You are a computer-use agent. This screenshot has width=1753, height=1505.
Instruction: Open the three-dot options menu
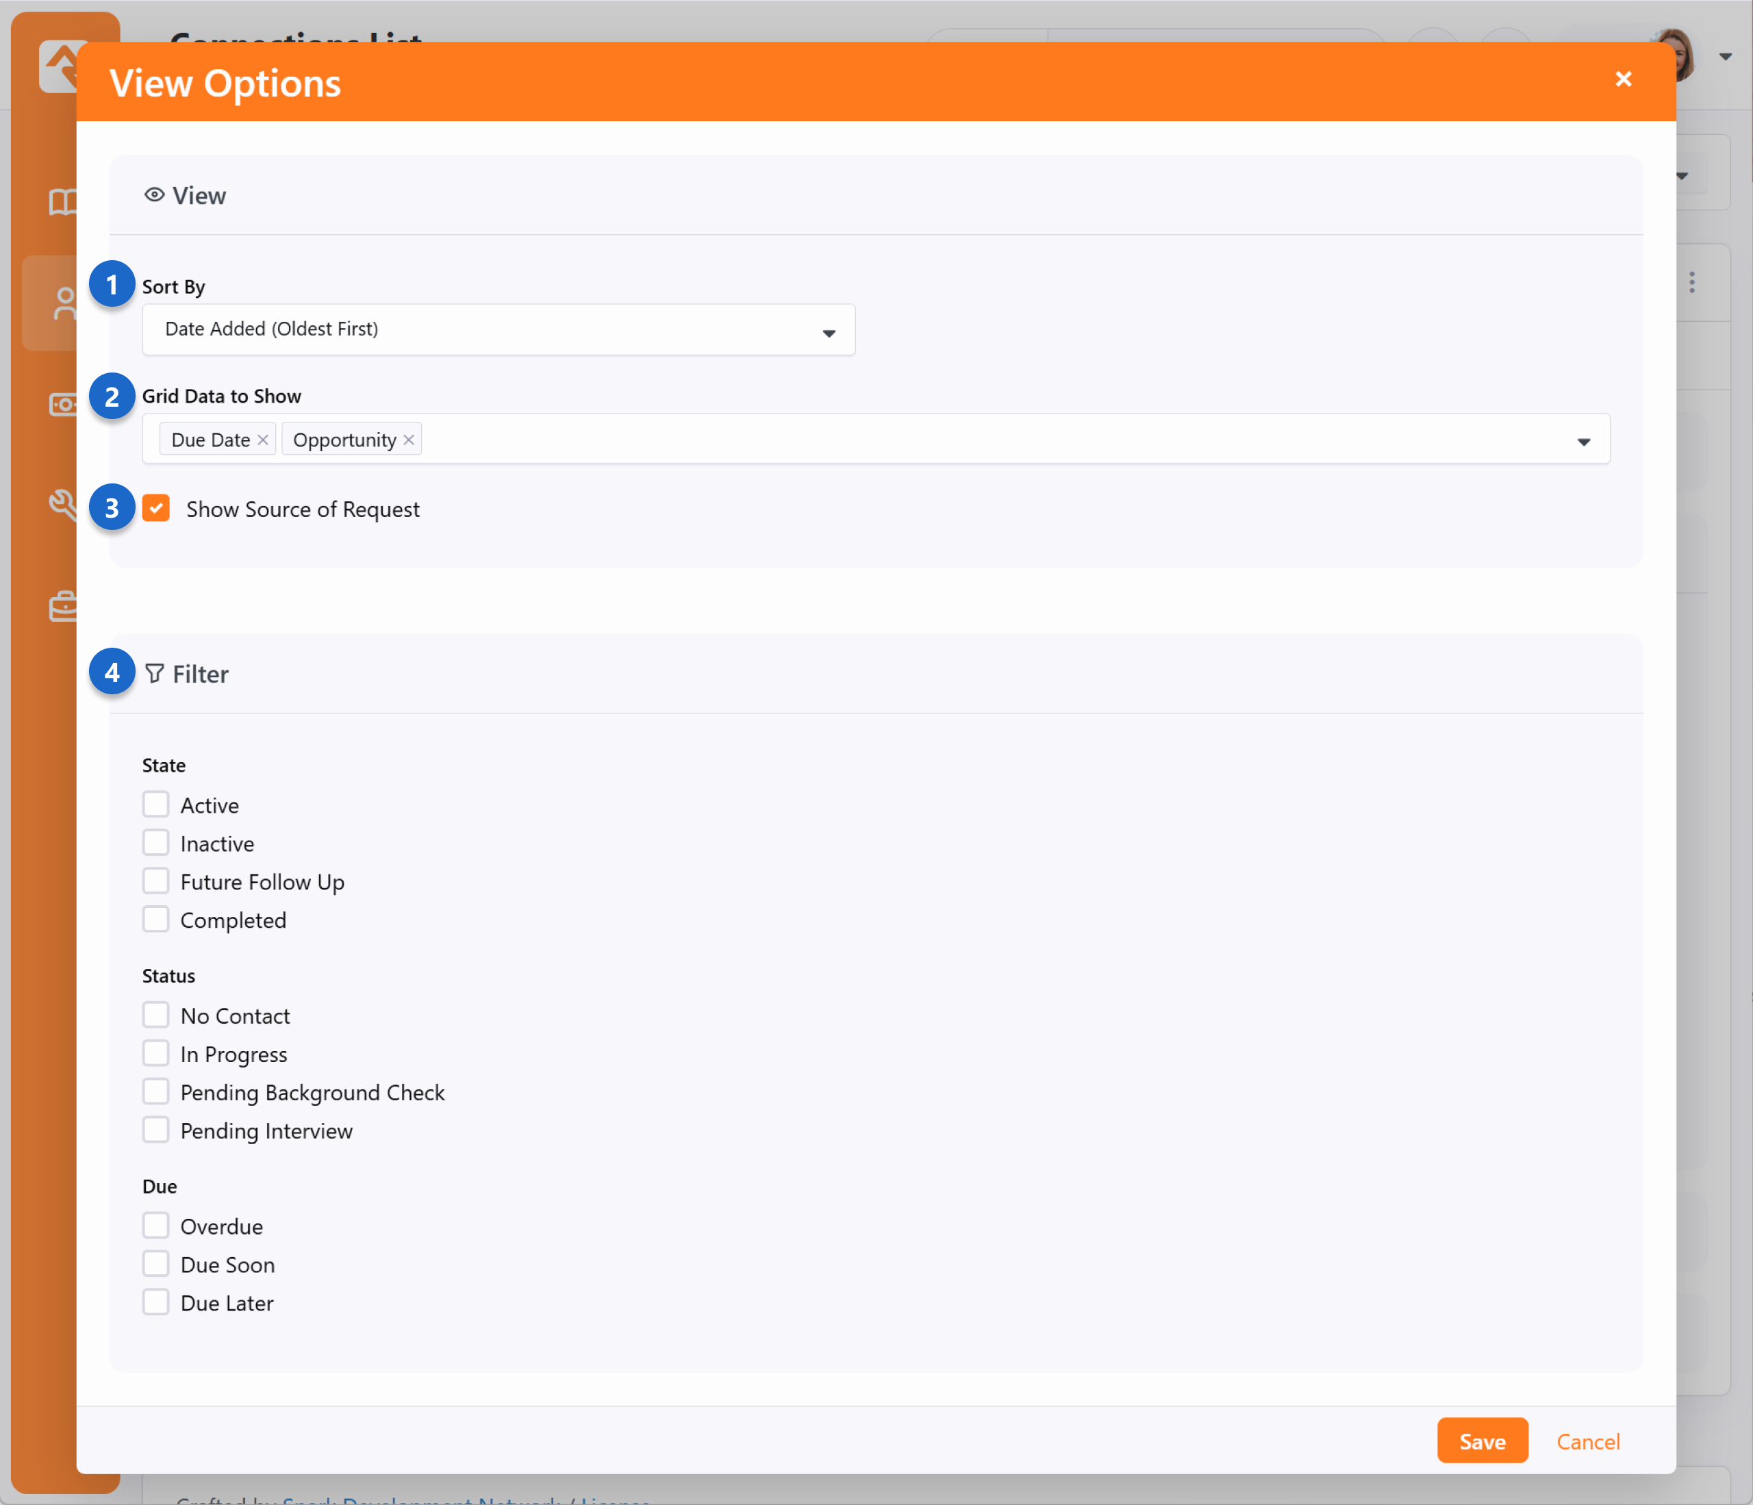(x=1691, y=283)
